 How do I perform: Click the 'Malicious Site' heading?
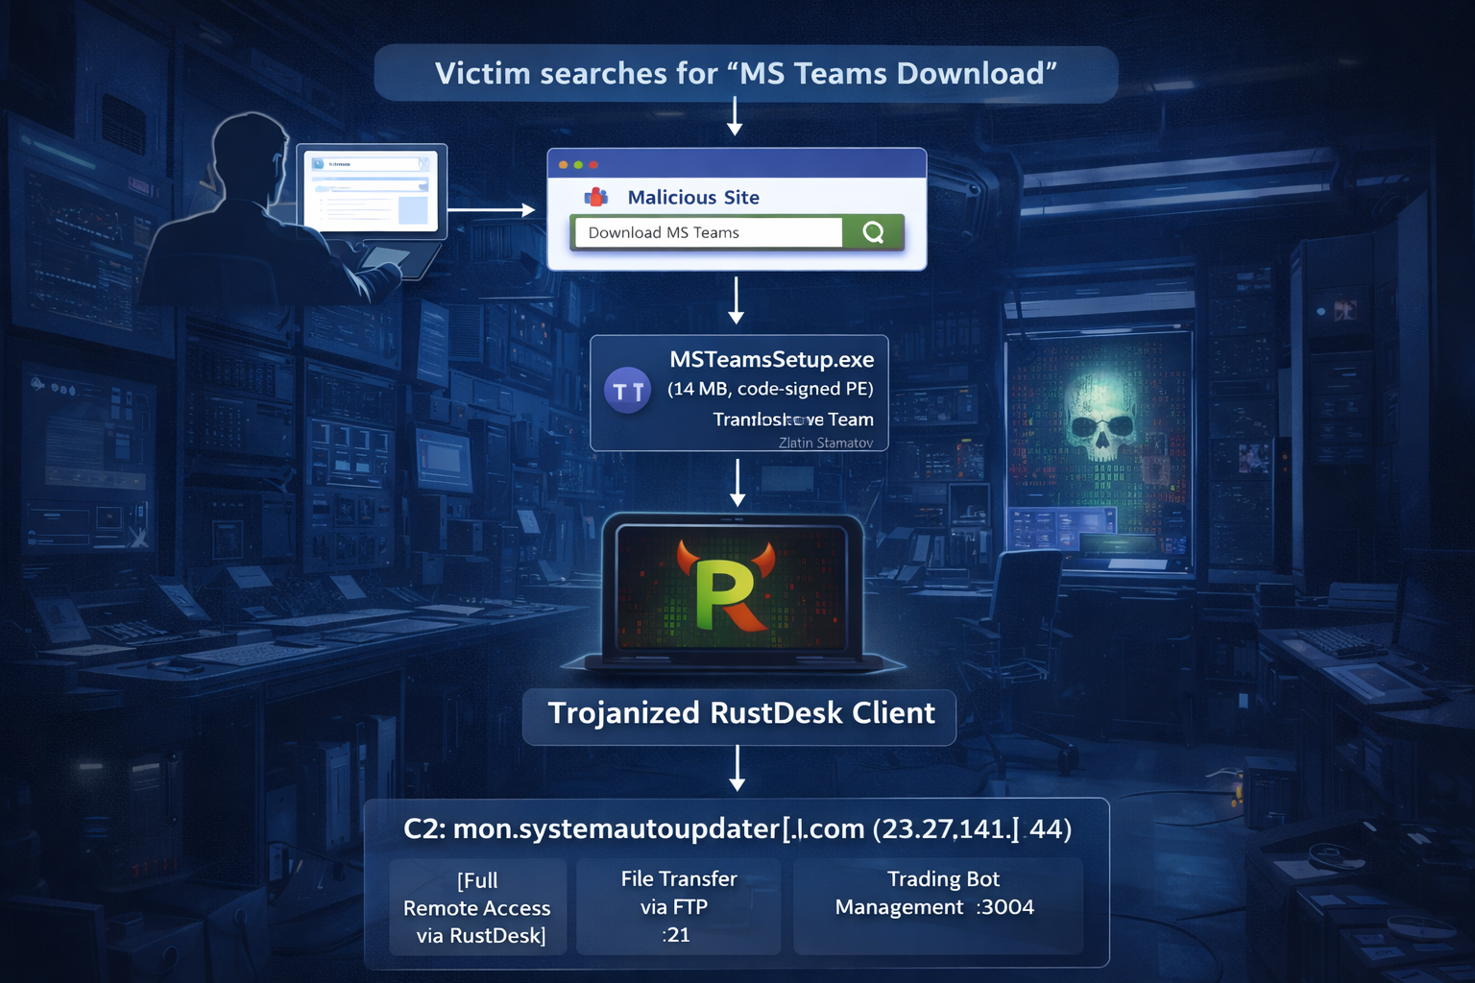(693, 197)
